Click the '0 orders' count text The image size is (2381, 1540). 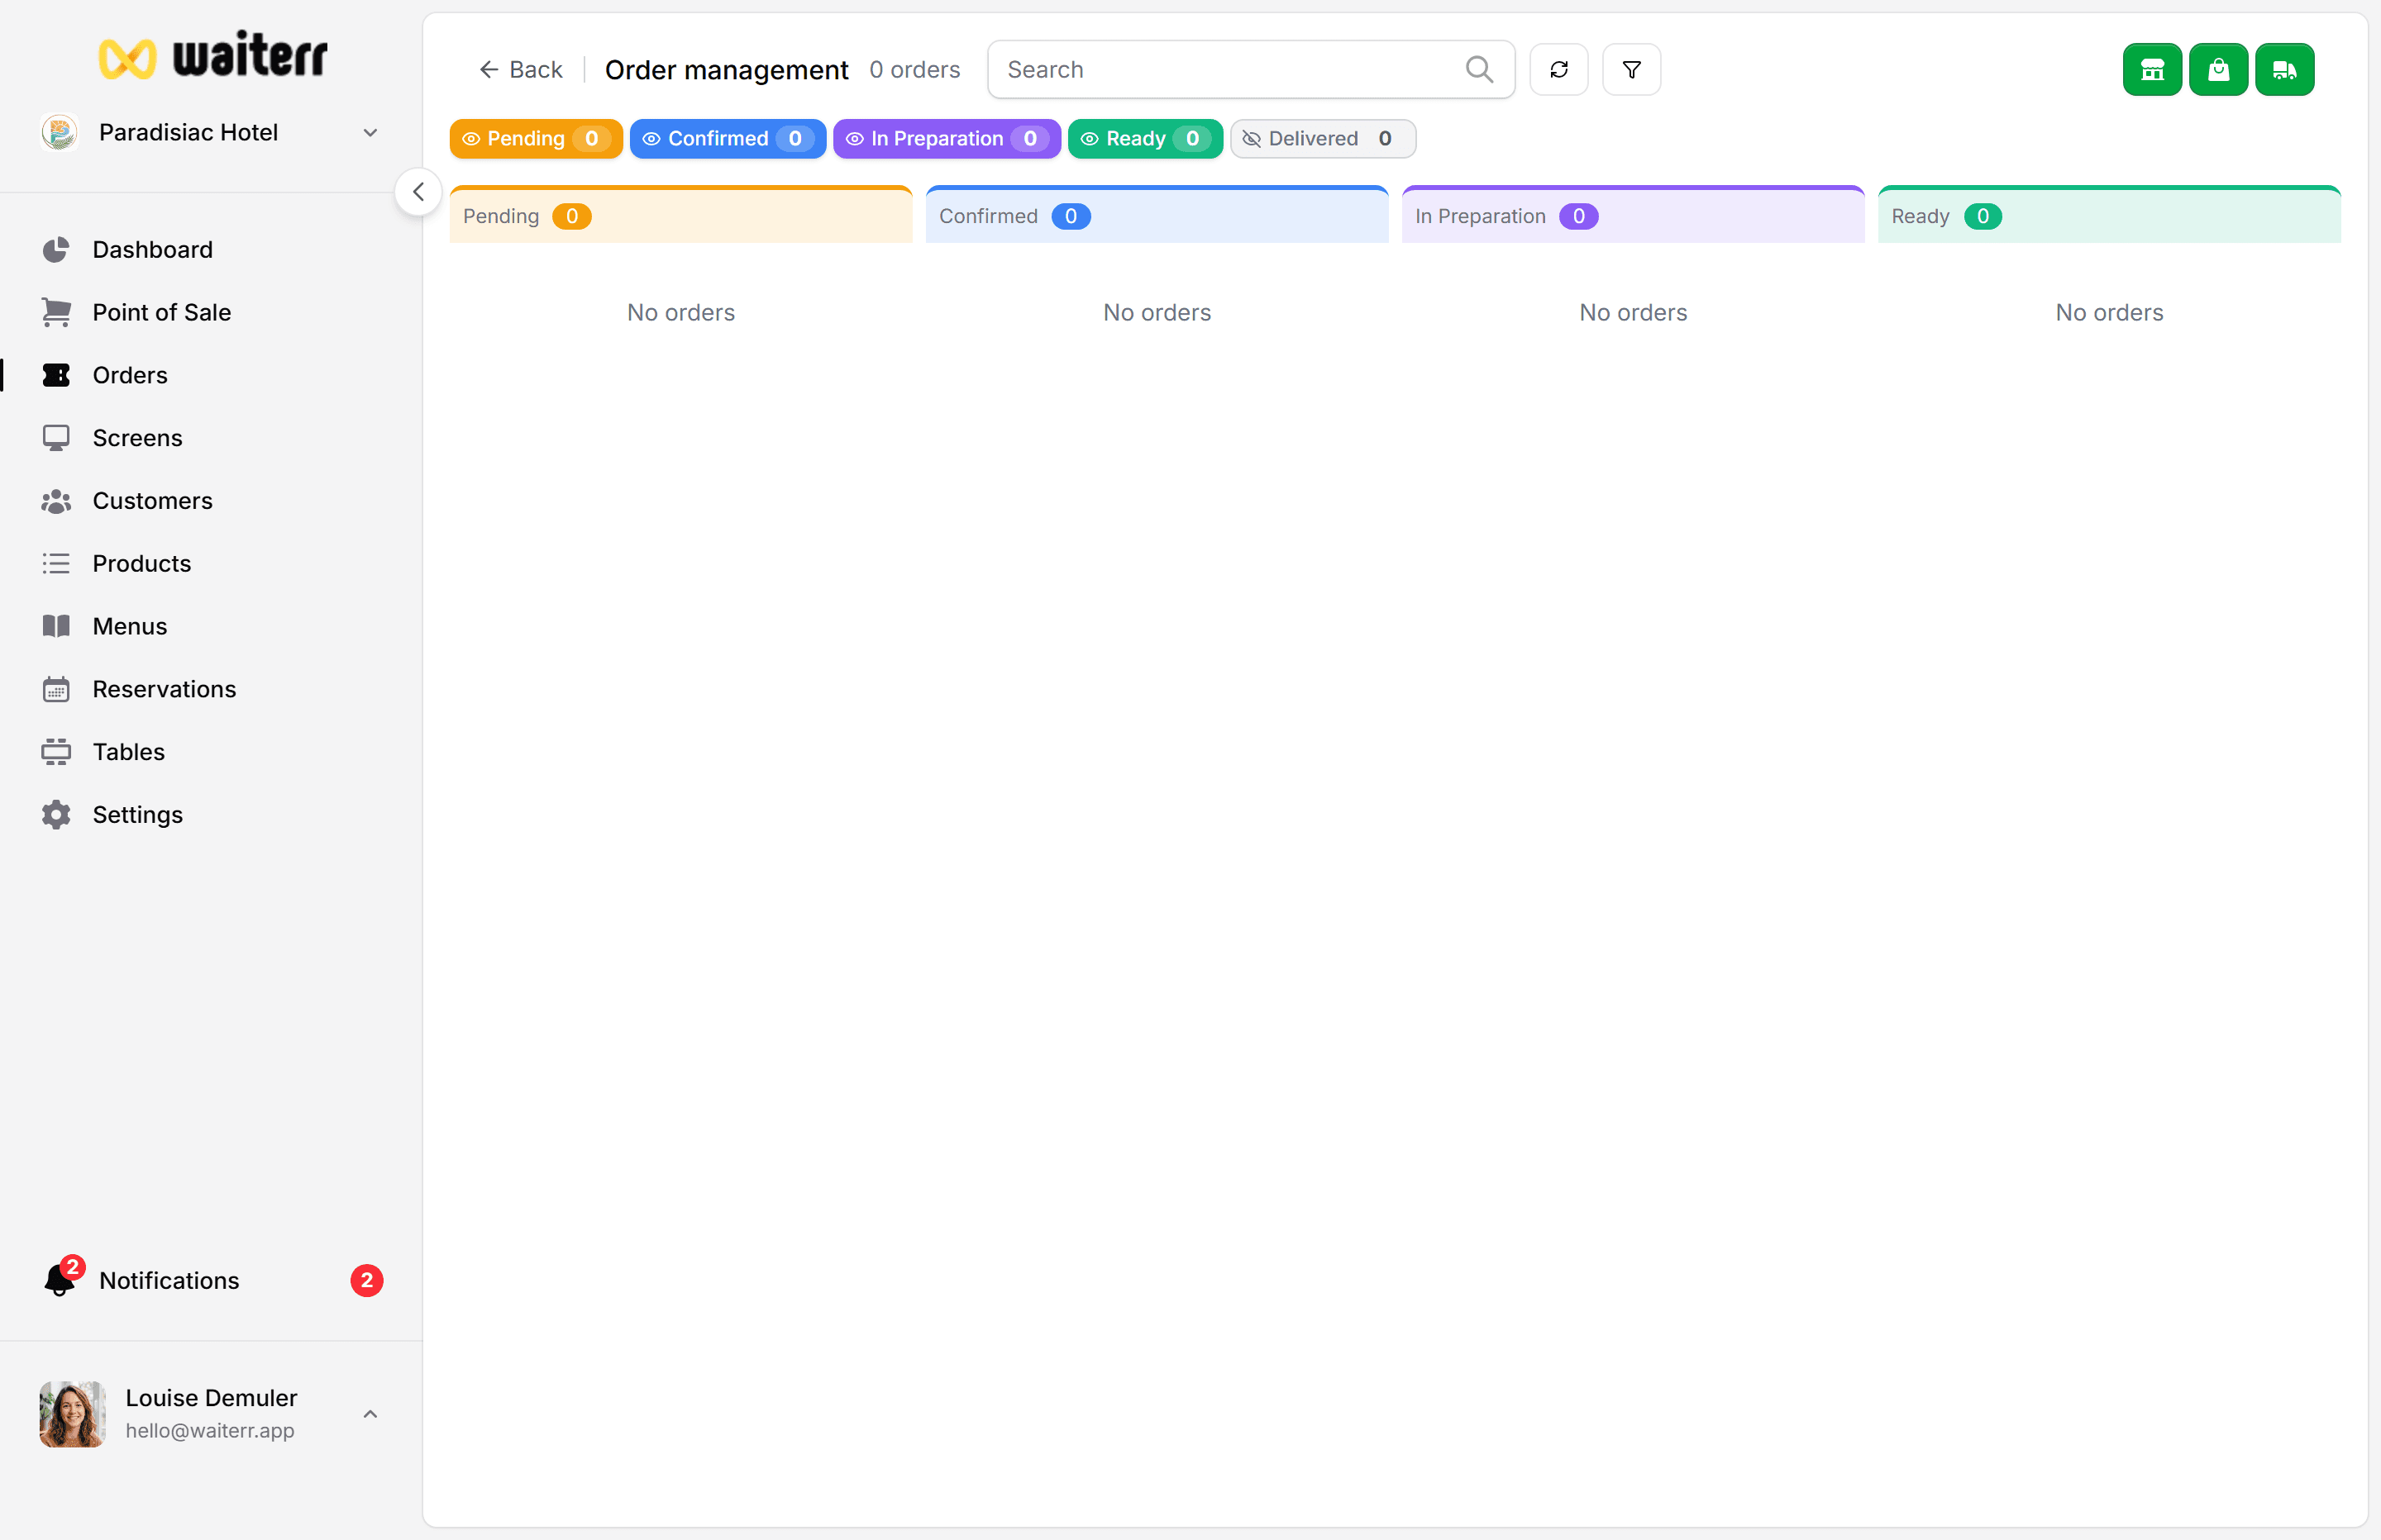pyautogui.click(x=914, y=69)
